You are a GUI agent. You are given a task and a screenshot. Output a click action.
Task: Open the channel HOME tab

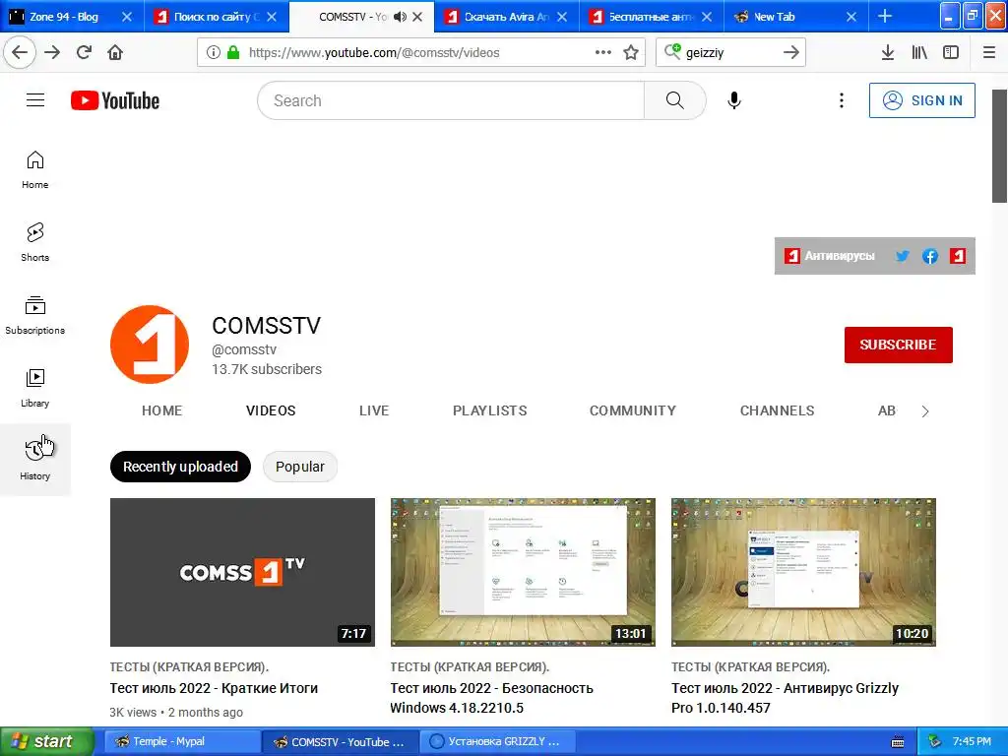click(x=162, y=410)
